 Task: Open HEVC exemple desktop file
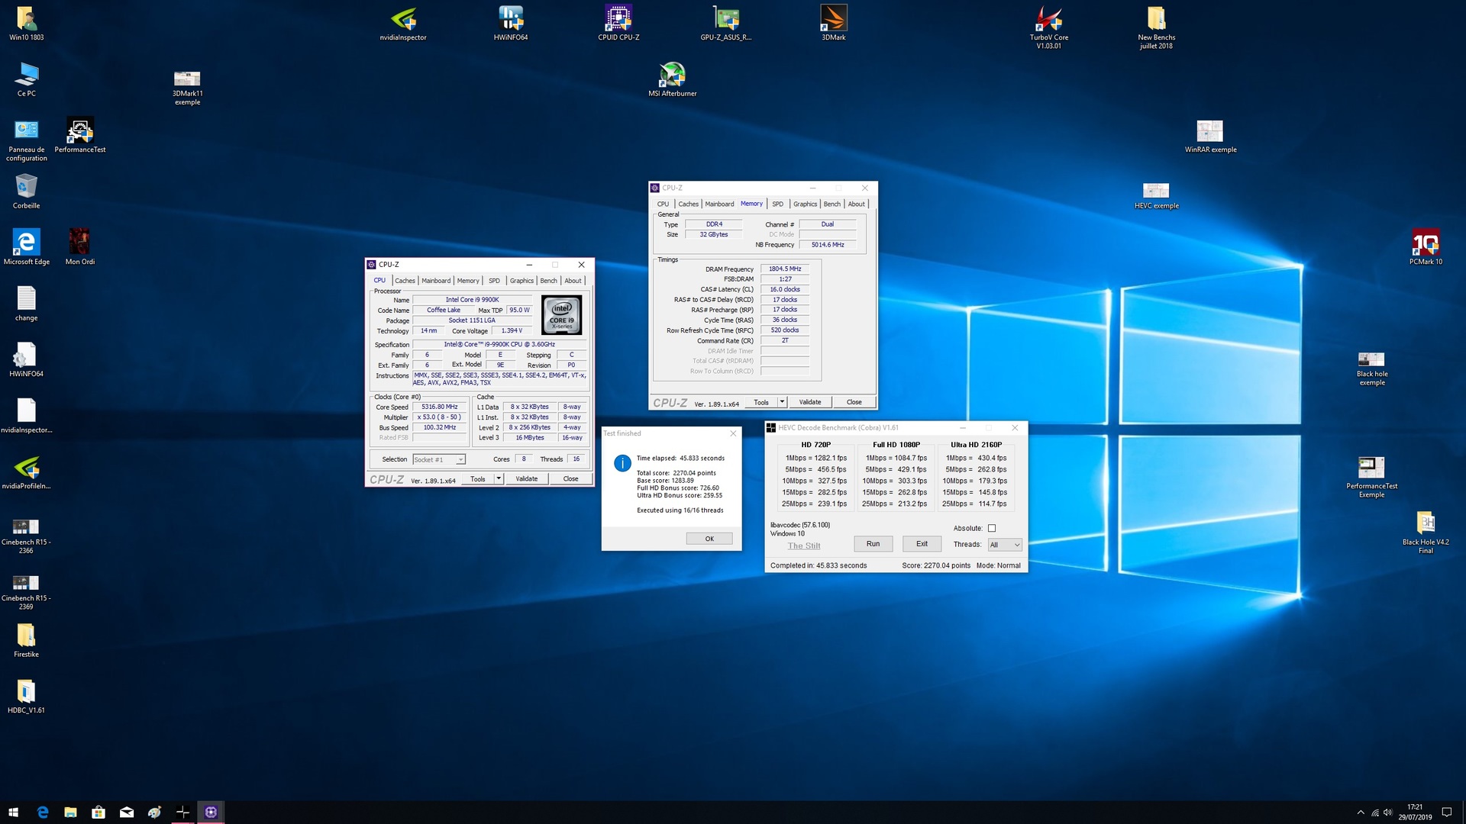pyautogui.click(x=1156, y=195)
